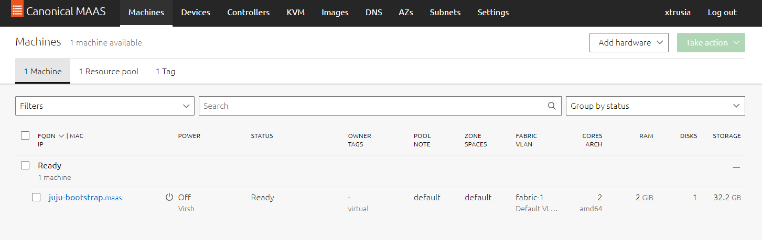This screenshot has height=240, width=762.
Task: Toggle FQDN sort arrow in table header
Action: tap(61, 136)
